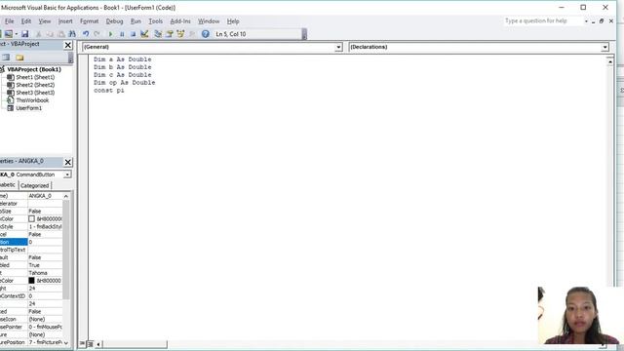Viewport: 624px width, 351px height.
Task: Select VBAProject (Book1) in the project tree
Action: (34, 69)
